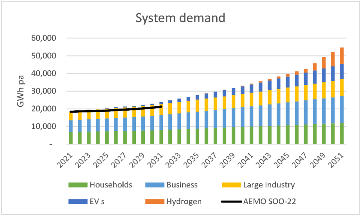Select the 'Business' legend label
The image size is (361, 216).
182,185
